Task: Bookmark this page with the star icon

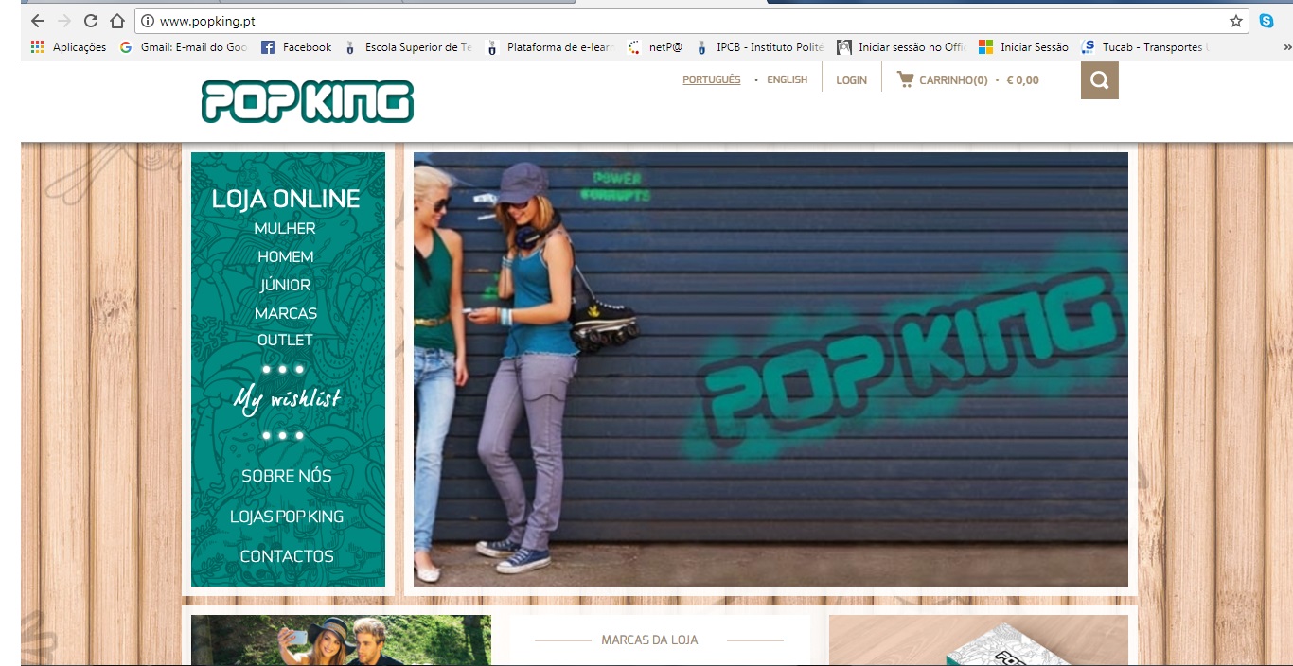Action: tap(1236, 21)
